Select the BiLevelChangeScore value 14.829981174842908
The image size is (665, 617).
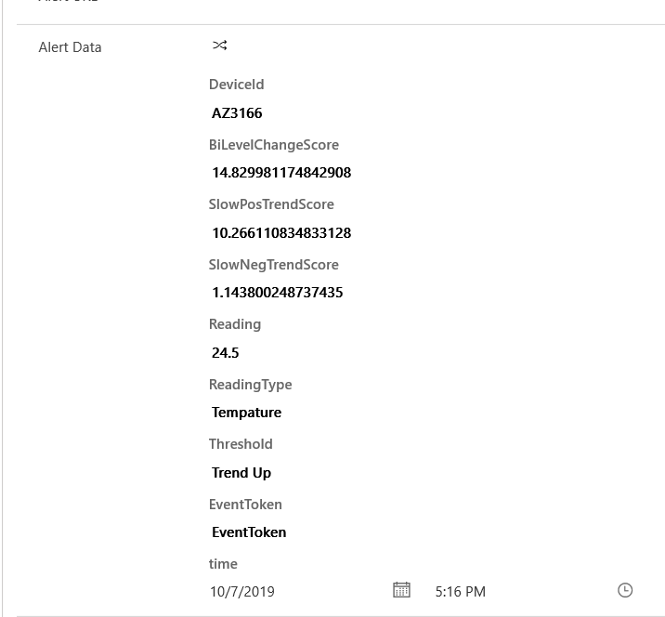pos(281,173)
